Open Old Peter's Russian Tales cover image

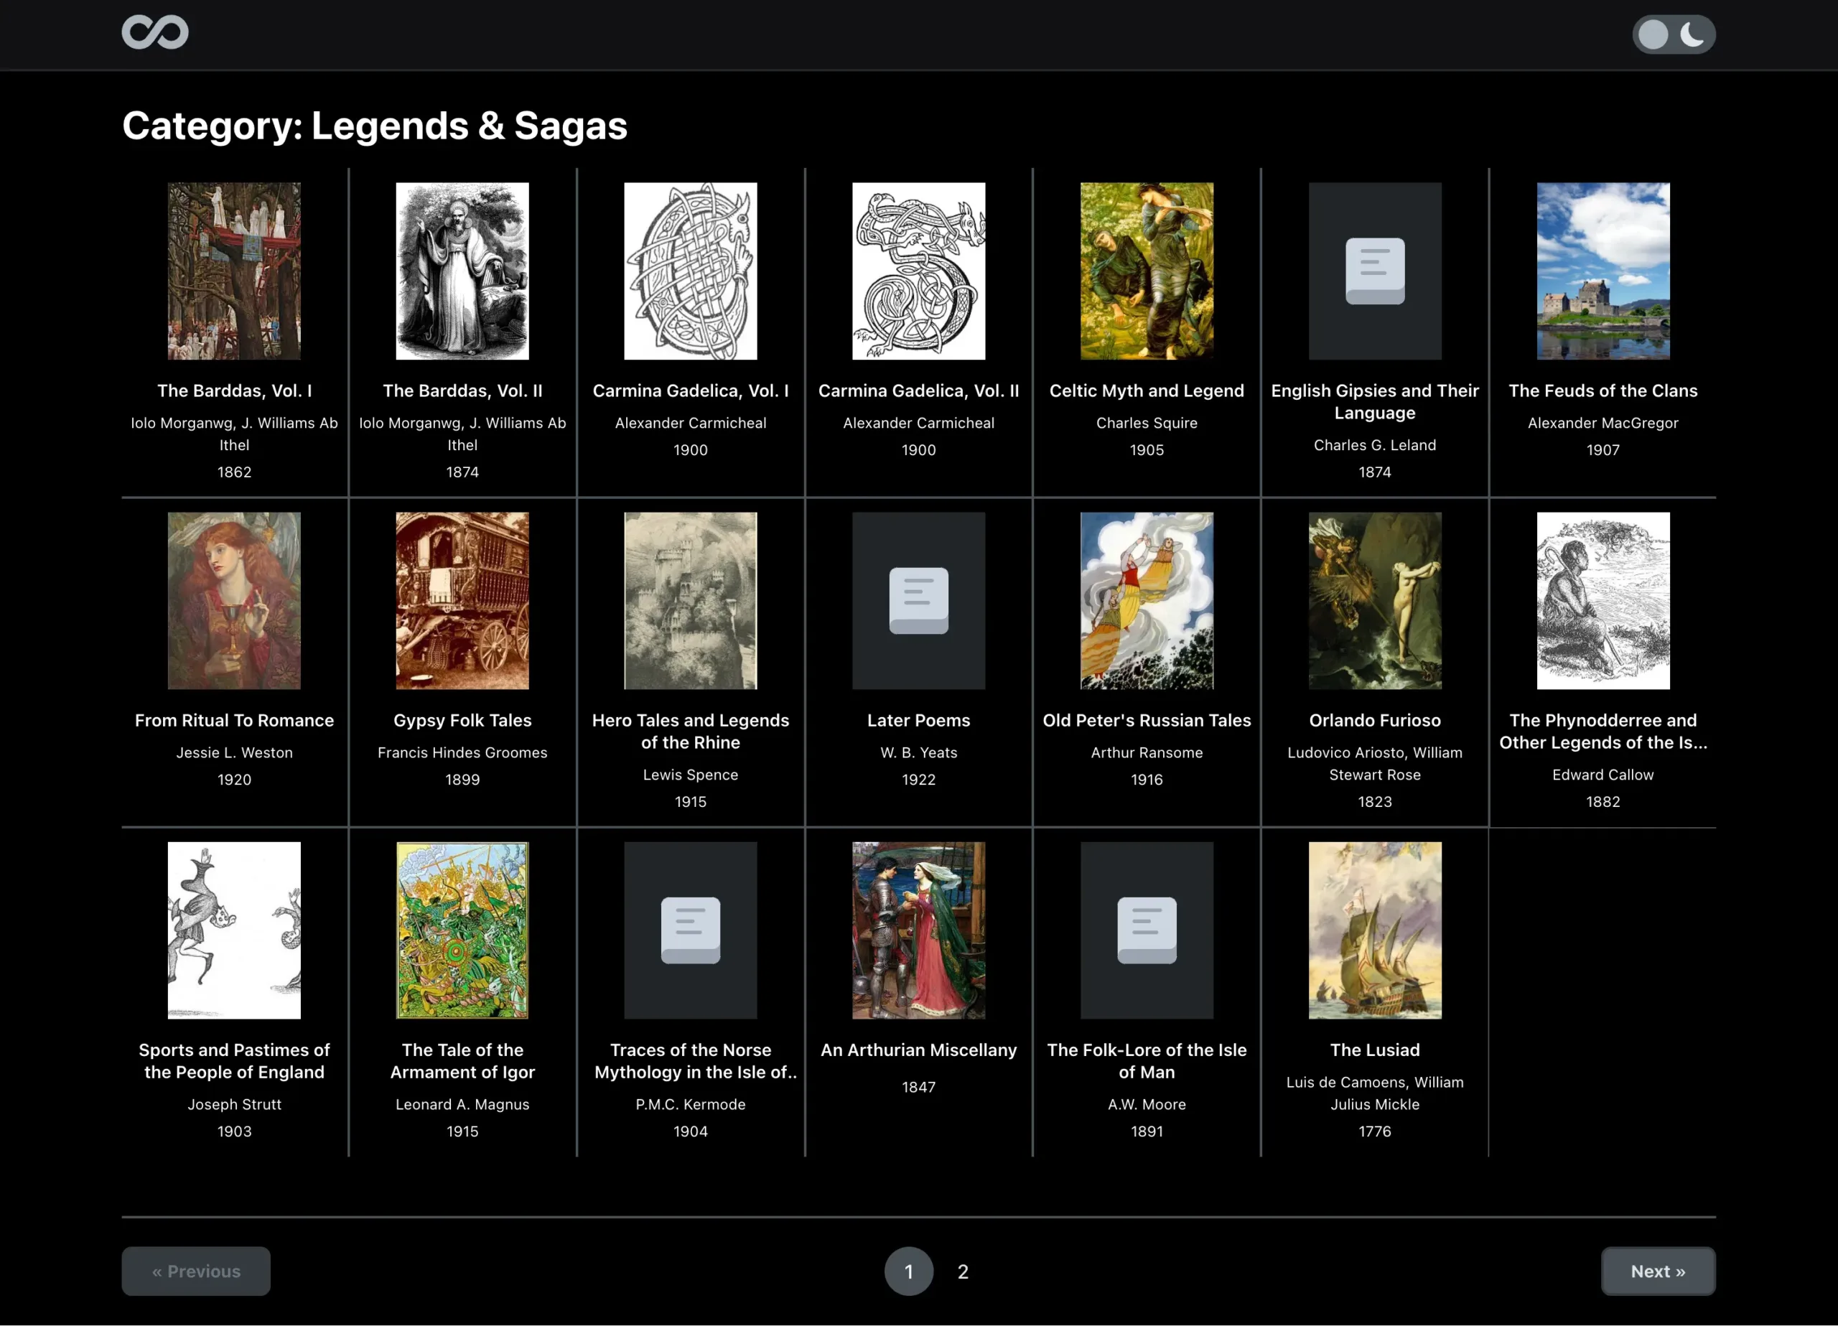pos(1147,601)
